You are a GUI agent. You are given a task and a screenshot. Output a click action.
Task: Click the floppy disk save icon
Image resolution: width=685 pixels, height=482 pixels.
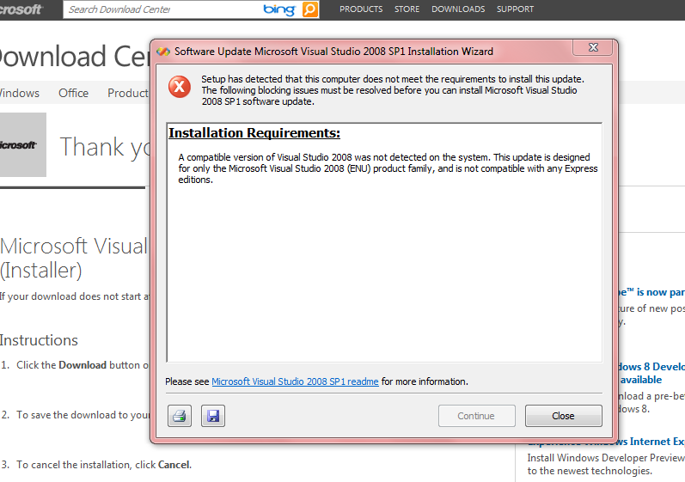tap(213, 416)
